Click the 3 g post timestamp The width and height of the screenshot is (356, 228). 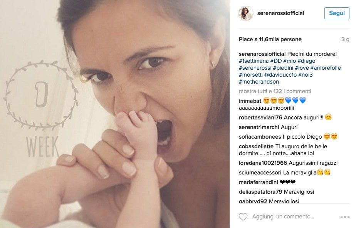(345, 39)
